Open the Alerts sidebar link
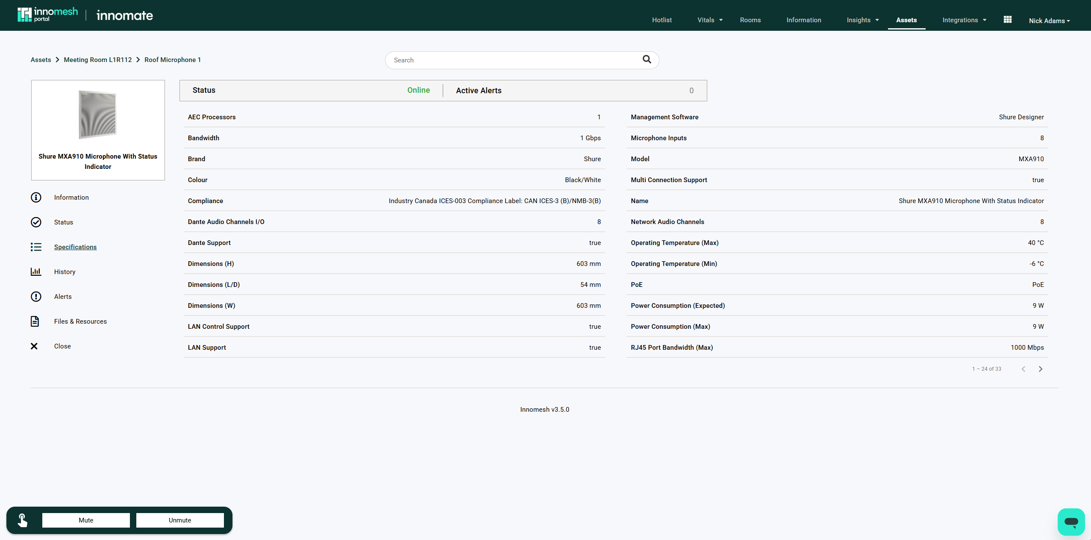 (63, 296)
